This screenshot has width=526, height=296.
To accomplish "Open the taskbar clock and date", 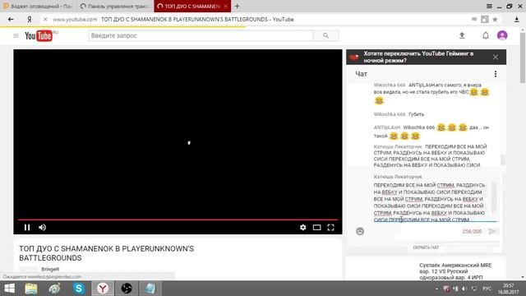I will click(508, 289).
